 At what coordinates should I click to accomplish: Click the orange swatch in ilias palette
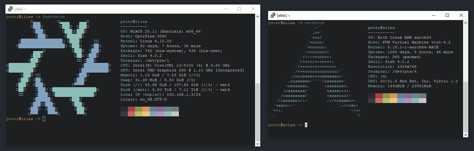(146, 109)
